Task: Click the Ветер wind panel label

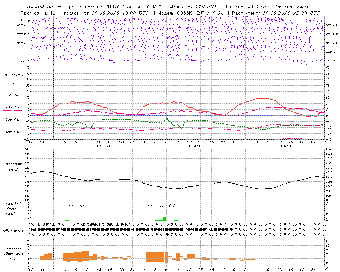Action: tap(25, 20)
